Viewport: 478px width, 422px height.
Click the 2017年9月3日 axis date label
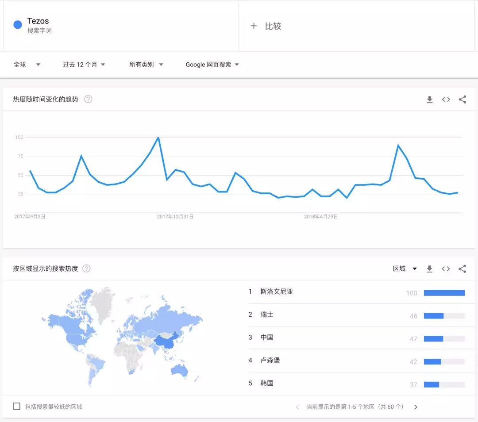(x=30, y=217)
